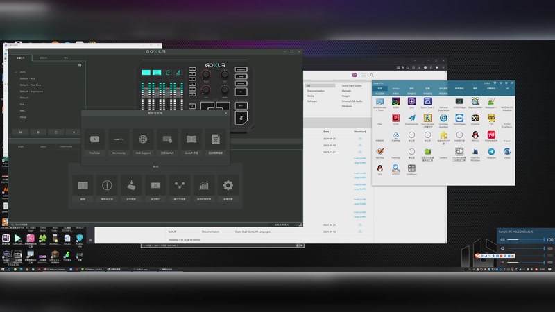Launch cpuz from the launcher window
555x312 pixels.
411,103
